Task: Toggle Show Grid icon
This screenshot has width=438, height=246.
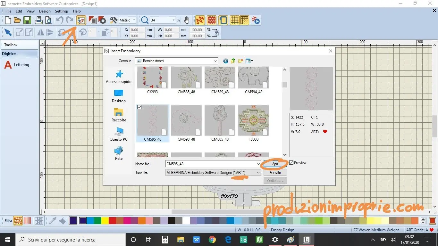Action: (x=234, y=20)
